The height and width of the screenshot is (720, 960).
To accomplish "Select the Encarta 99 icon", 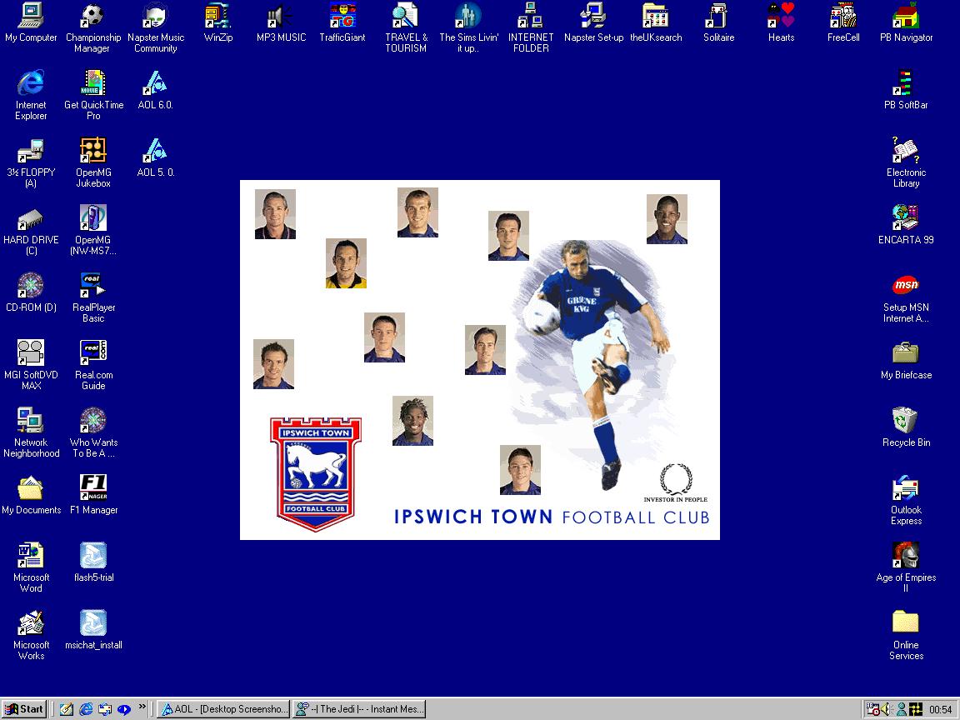I will pos(906,218).
